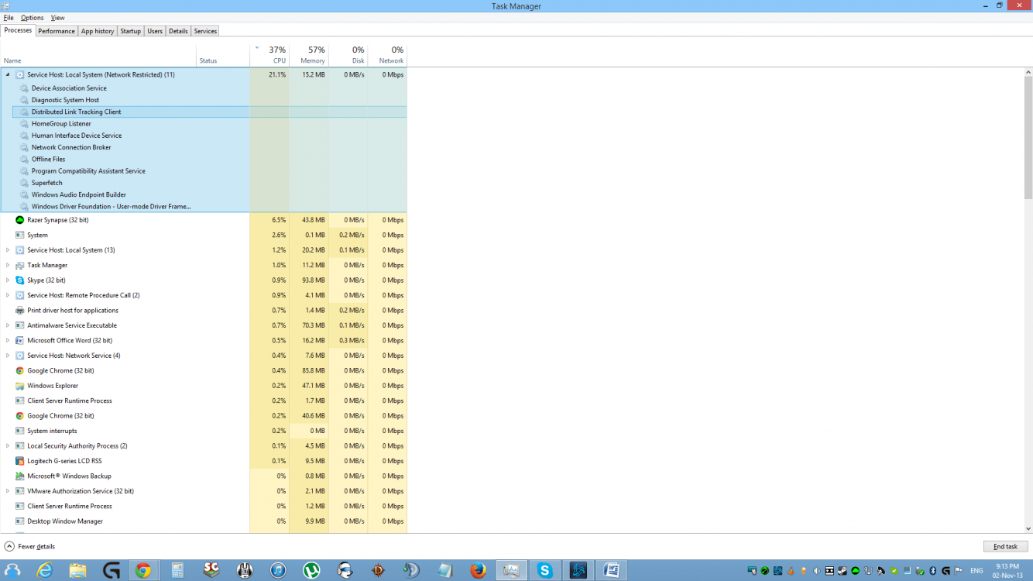Select the Distributed Link Tracking Client service
This screenshot has height=581, width=1033.
click(x=75, y=111)
